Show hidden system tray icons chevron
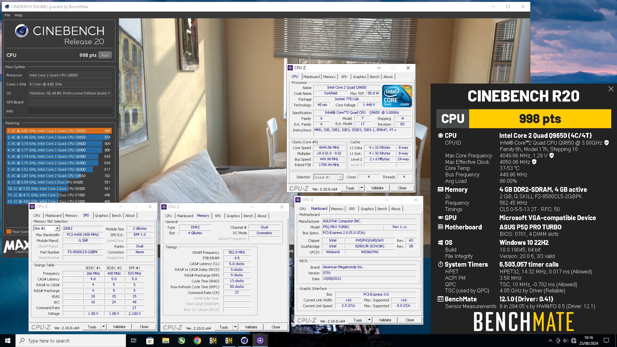The height and width of the screenshot is (347, 617). [550, 341]
